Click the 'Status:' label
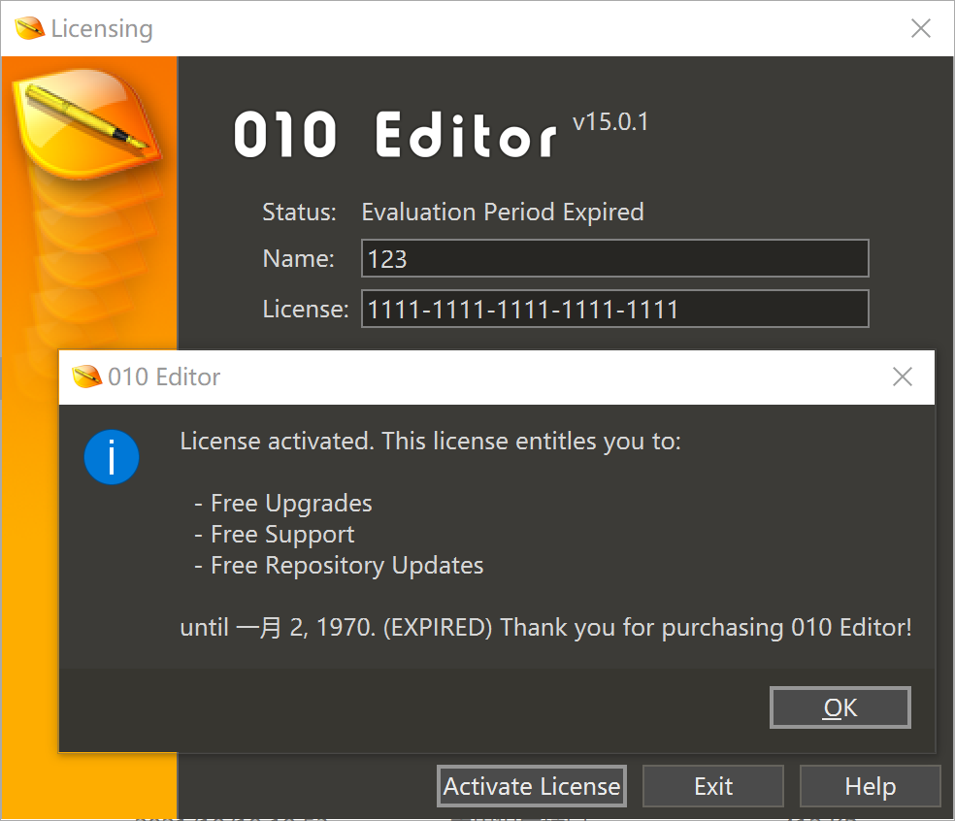The height and width of the screenshot is (821, 955). click(299, 212)
